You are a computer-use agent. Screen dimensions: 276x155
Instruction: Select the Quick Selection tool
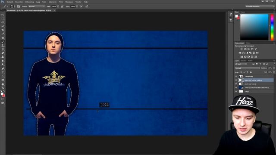pyautogui.click(x=3, y=26)
